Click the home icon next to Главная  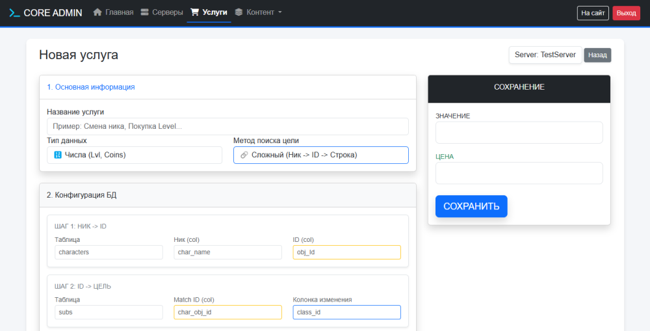tap(97, 12)
